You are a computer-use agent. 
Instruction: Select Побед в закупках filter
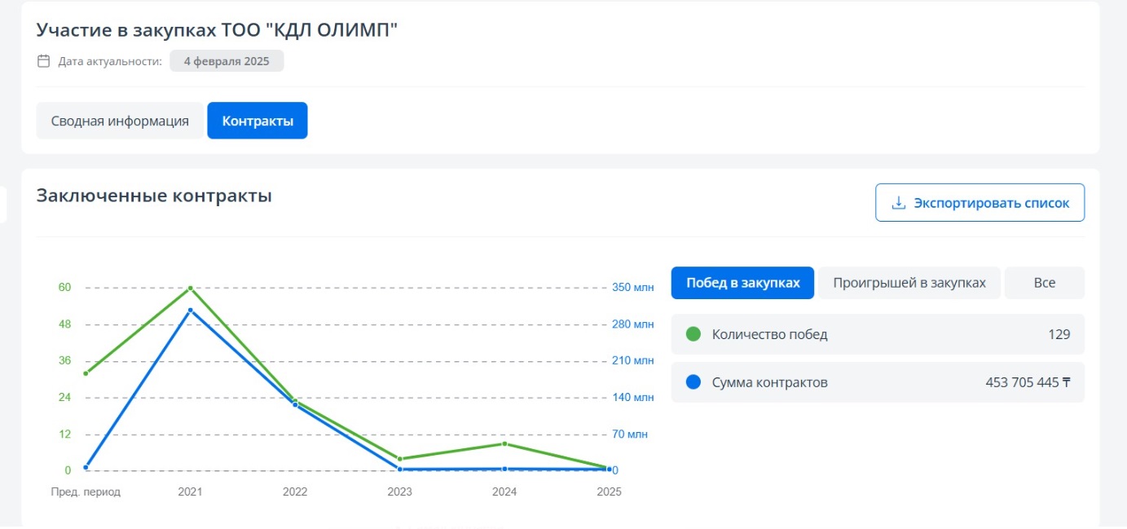tap(742, 283)
